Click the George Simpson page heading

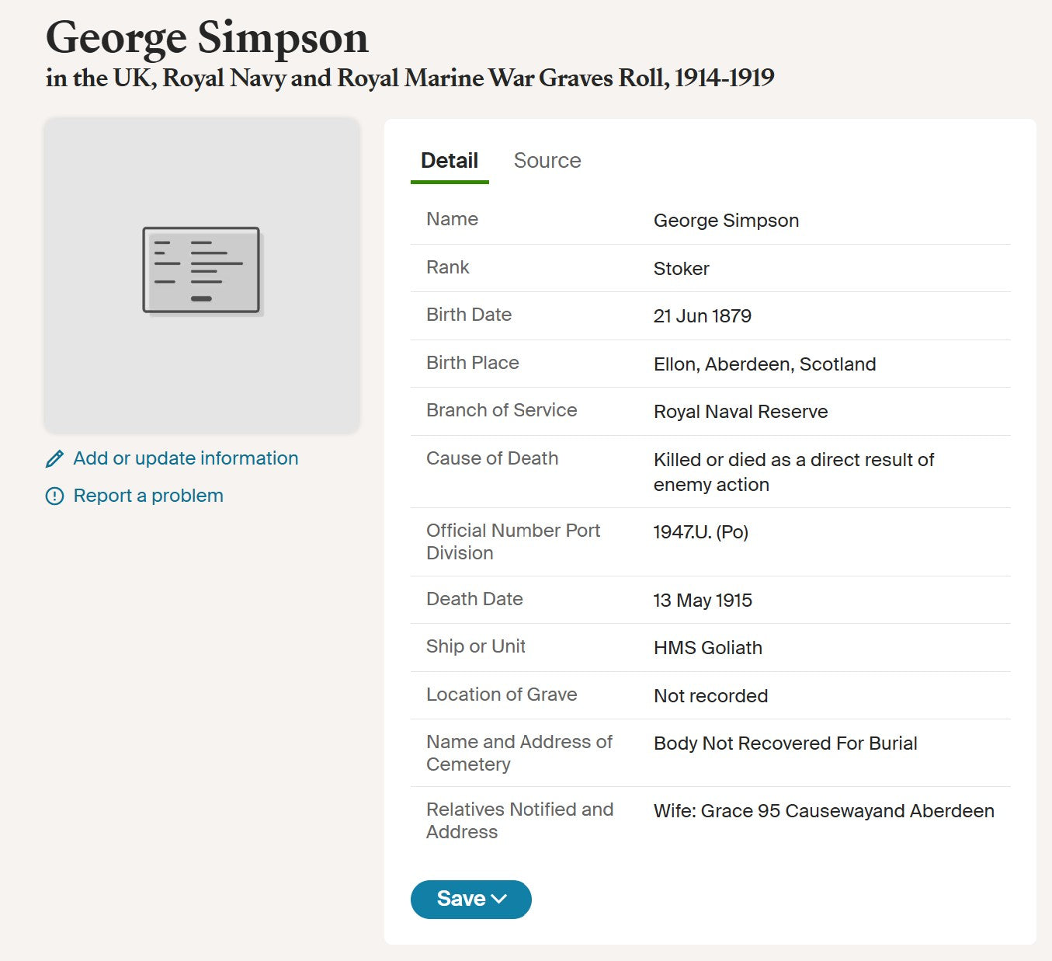207,37
